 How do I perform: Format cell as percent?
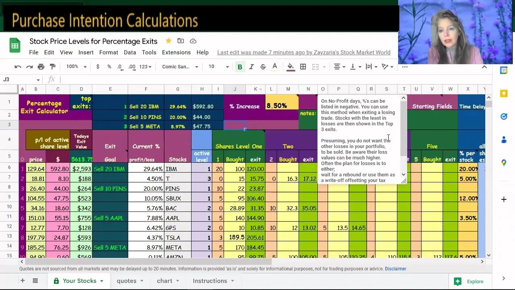coord(109,67)
